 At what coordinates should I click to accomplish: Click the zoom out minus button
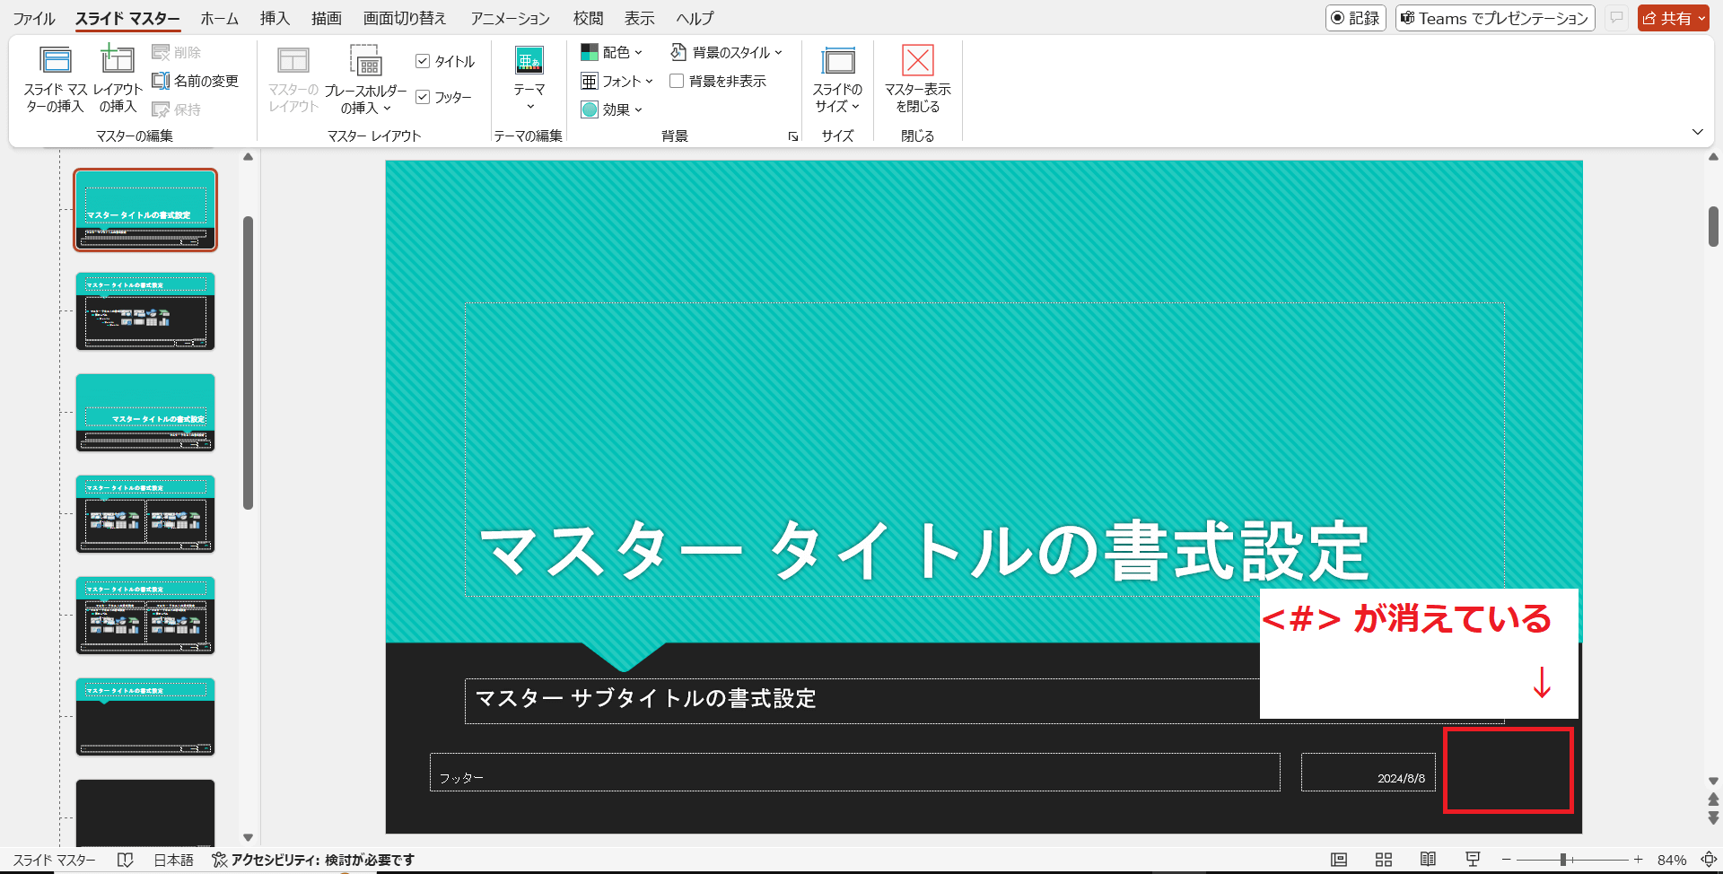(x=1507, y=860)
